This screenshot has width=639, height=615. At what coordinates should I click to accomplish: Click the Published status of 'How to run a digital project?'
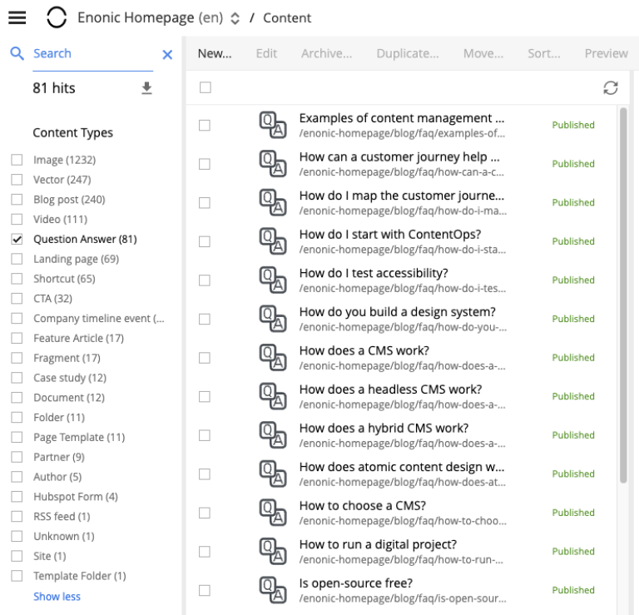[573, 551]
